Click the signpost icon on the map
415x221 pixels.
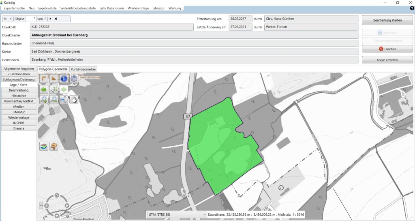[x=54, y=146]
